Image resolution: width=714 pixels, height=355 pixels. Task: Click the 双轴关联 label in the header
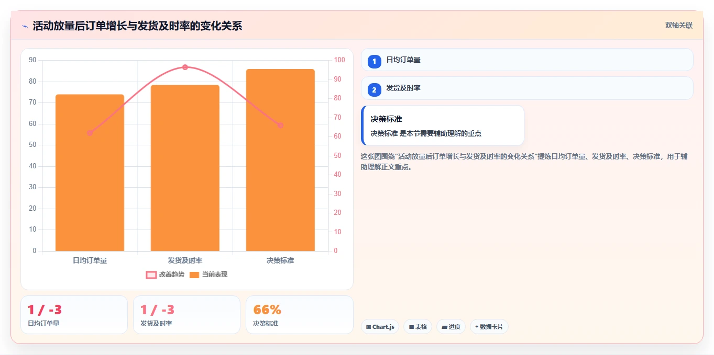click(679, 26)
